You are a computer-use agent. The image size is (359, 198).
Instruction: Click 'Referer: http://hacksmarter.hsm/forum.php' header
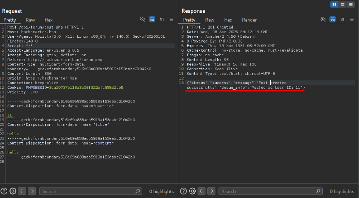55,60
